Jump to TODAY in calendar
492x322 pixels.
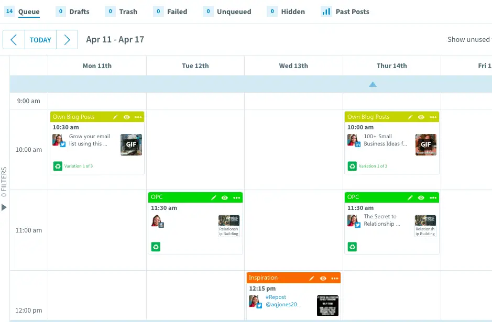coord(40,40)
